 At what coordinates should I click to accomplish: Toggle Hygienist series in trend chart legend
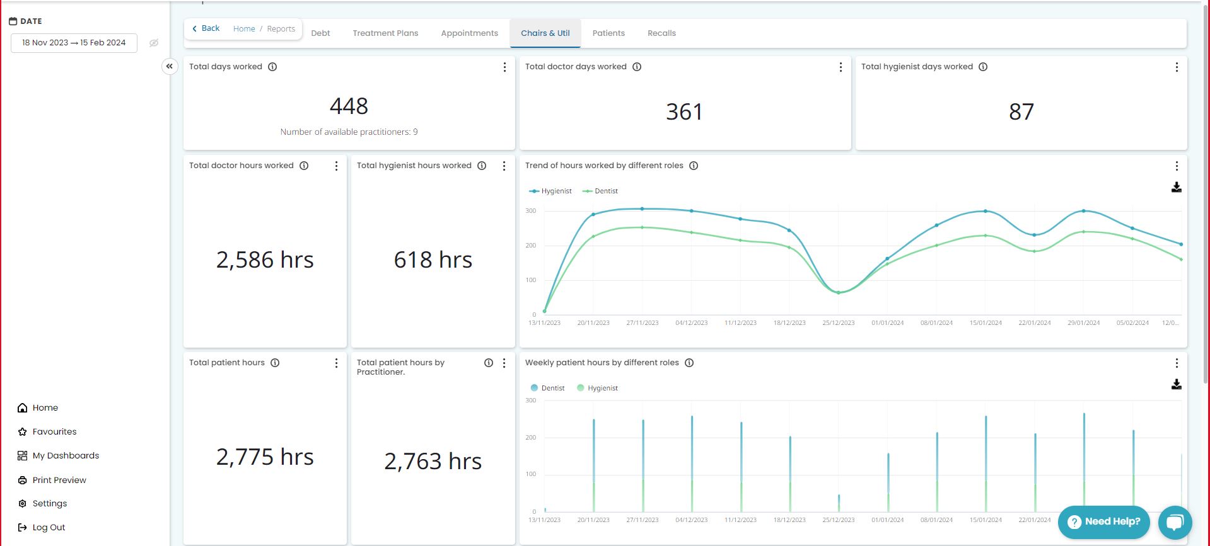coord(550,191)
